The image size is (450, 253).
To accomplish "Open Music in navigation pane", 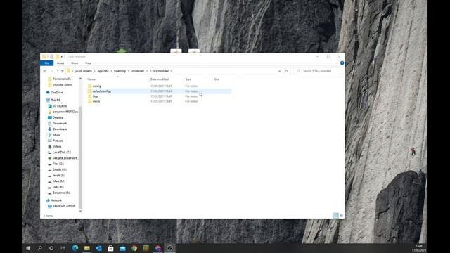I will [54, 135].
